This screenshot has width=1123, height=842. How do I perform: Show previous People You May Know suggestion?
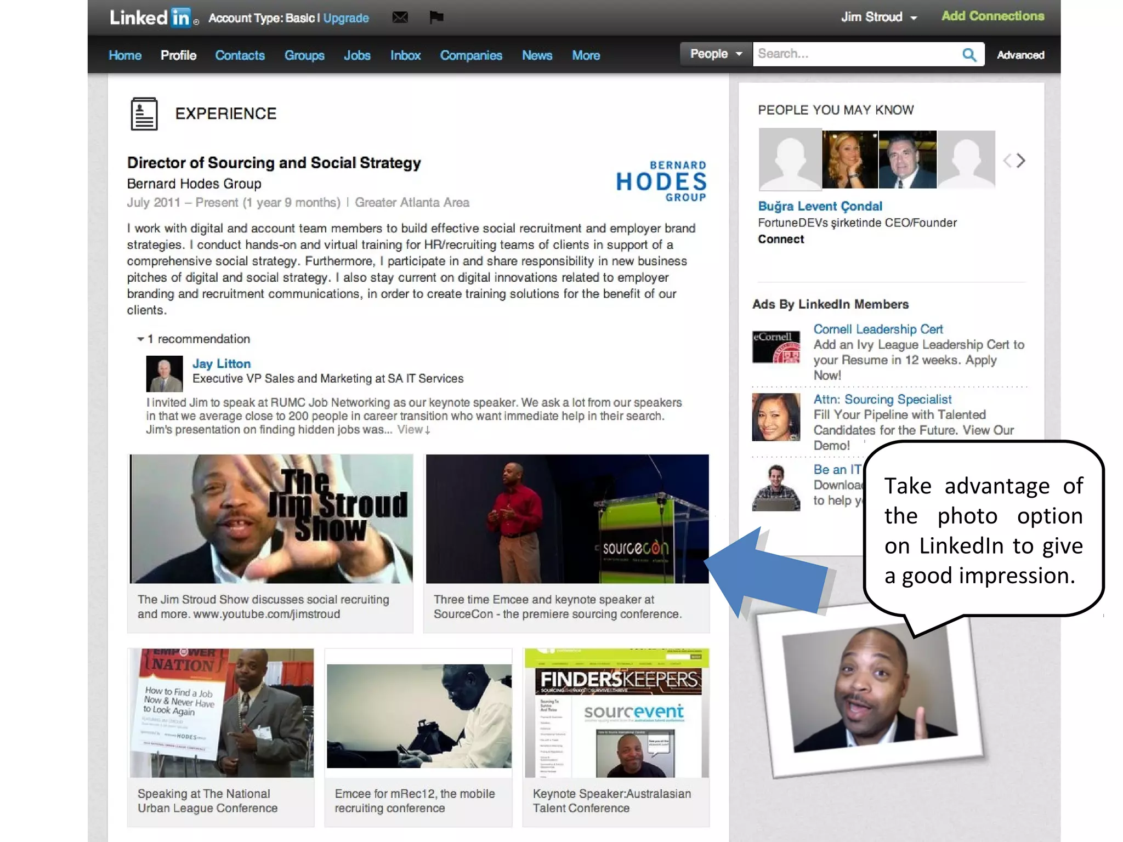coord(1007,161)
